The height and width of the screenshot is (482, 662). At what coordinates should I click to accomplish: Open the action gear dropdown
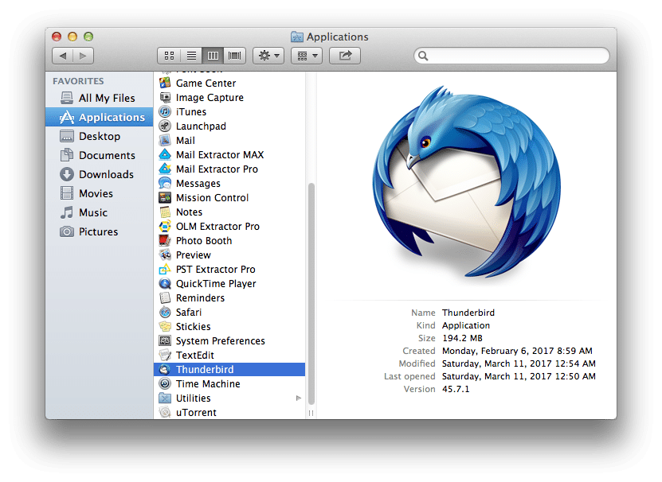pos(268,55)
